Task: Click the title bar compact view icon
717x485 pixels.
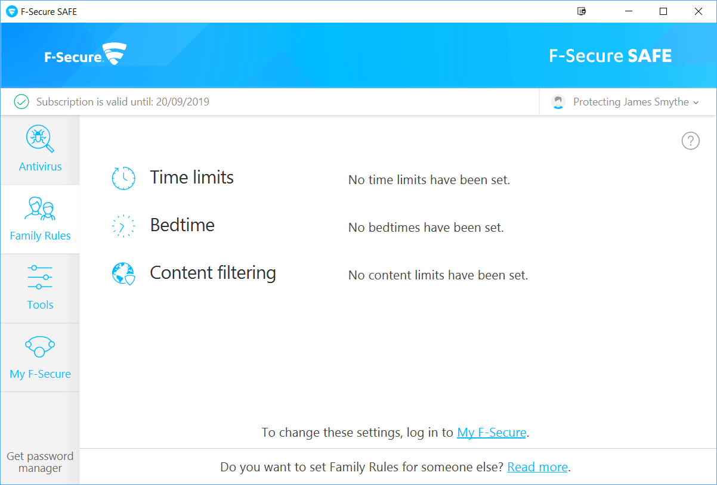Action: (x=582, y=11)
